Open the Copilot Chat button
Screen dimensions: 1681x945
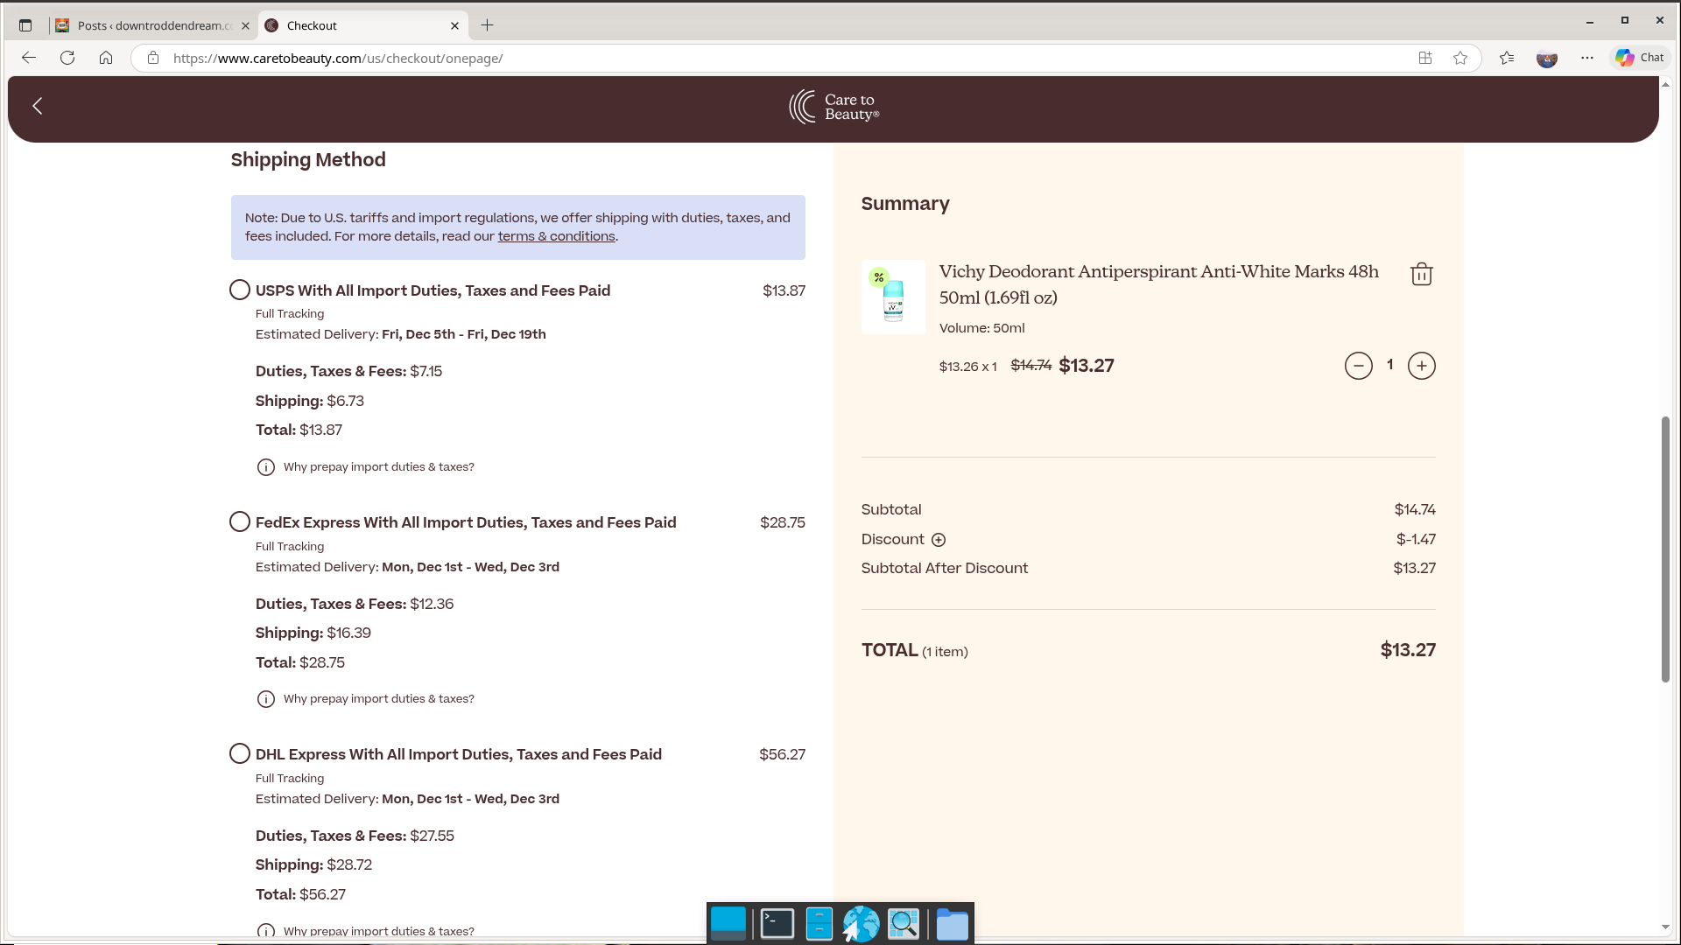click(1640, 58)
